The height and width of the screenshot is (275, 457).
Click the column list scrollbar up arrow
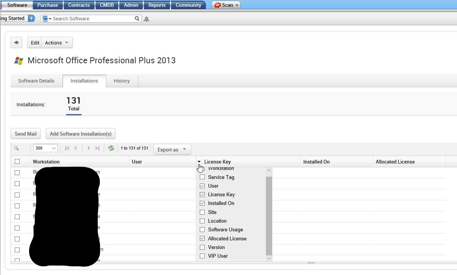(269, 170)
